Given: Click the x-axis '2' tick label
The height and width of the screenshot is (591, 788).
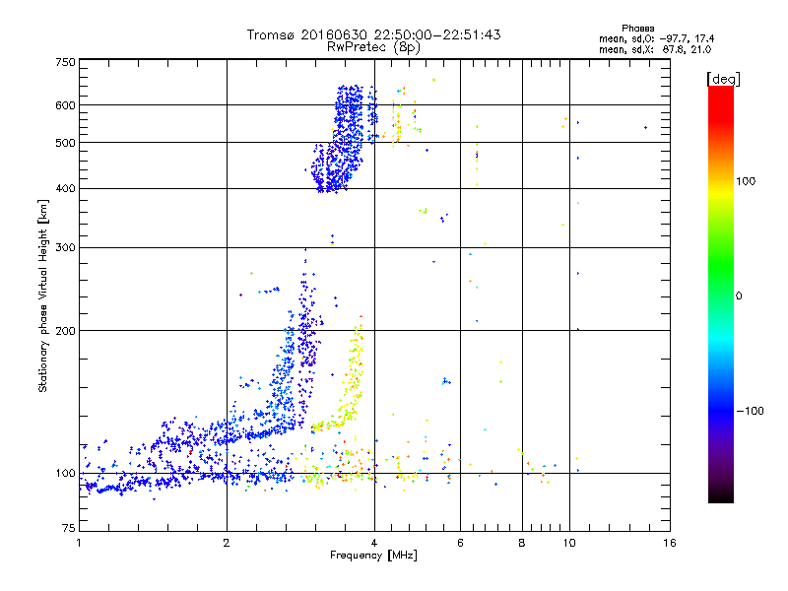Looking at the screenshot, I should 227,543.
